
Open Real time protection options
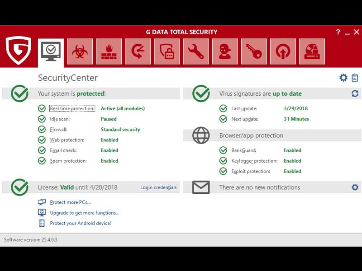point(72,108)
